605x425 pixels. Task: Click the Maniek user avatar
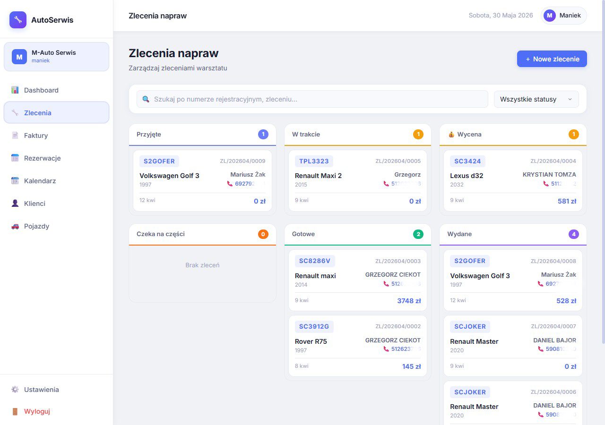549,16
